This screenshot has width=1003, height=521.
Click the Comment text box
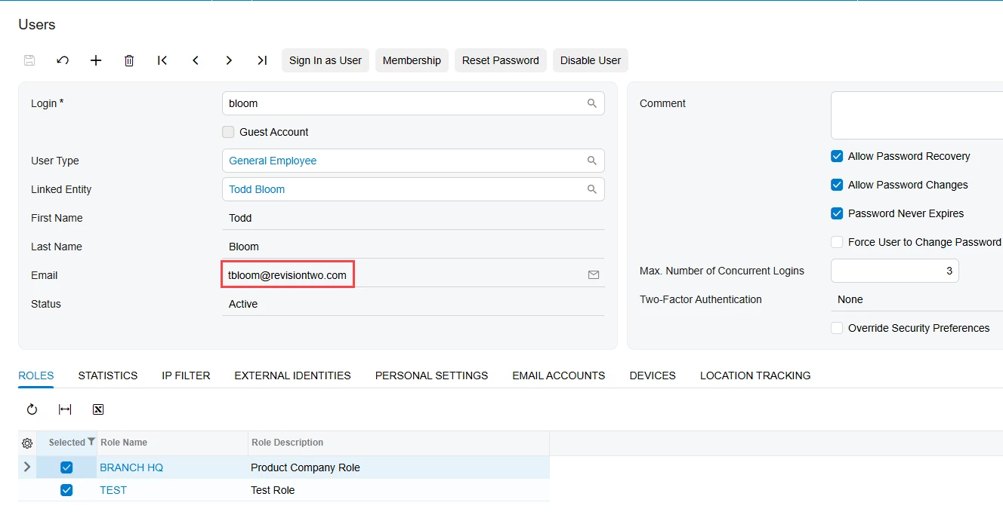(917, 115)
